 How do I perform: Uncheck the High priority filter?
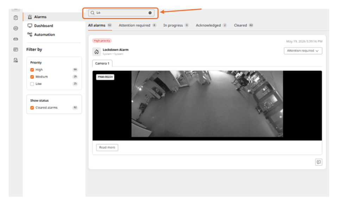(x=32, y=70)
